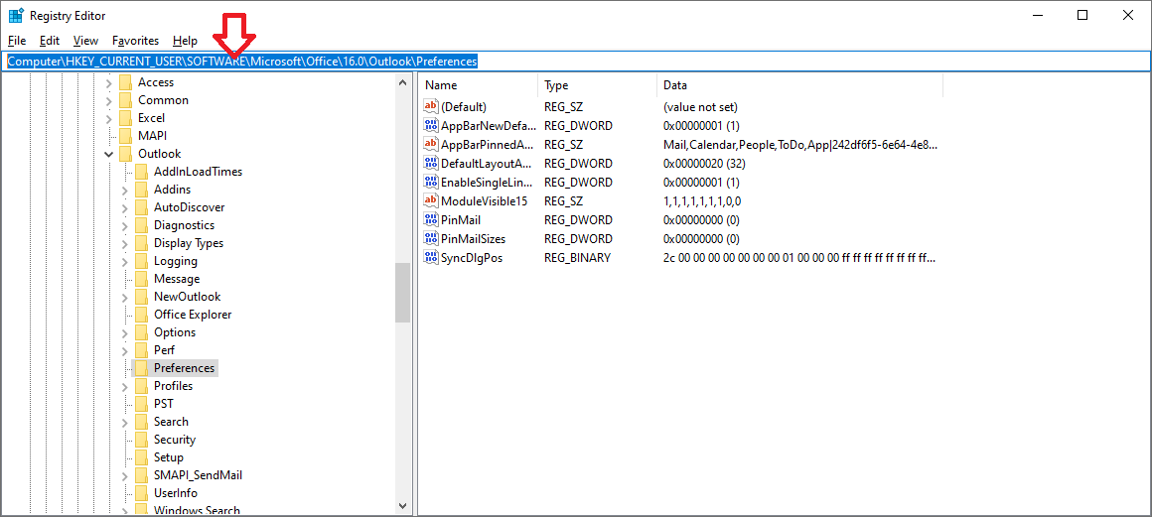Select the Preferences key in the tree

185,368
